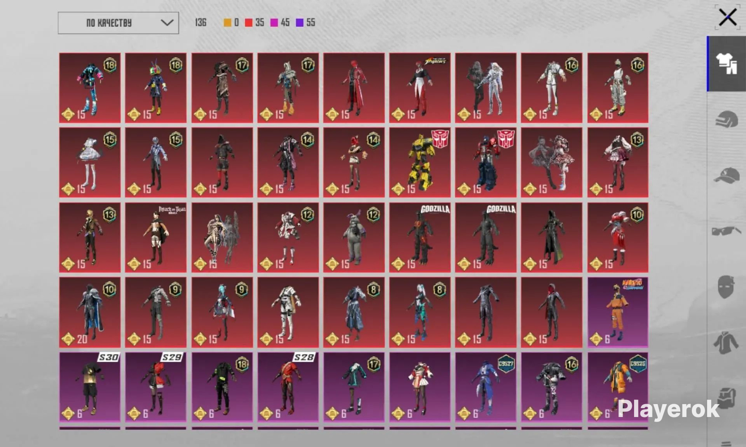Select the neon cyan level 18 outfit
The width and height of the screenshot is (746, 447).
click(90, 88)
